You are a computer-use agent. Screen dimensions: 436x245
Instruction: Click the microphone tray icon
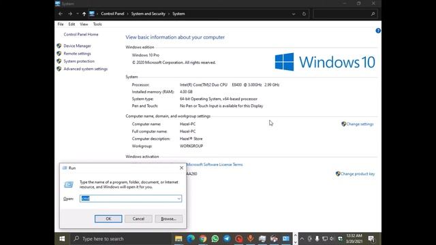pos(317,239)
